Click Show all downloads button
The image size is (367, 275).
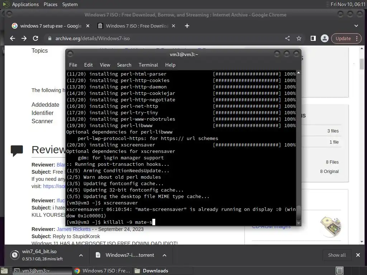pyautogui.click(x=337, y=255)
